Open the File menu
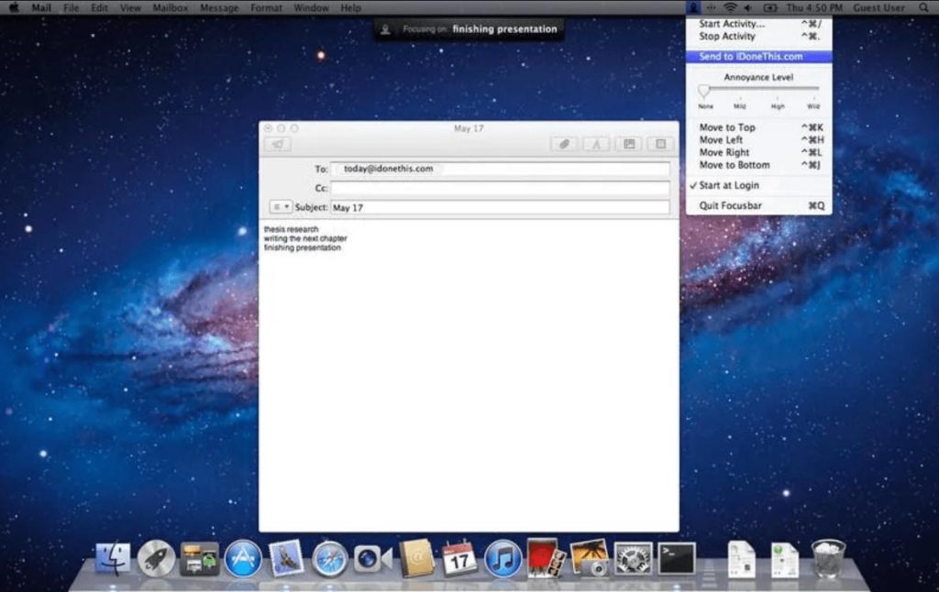 coord(71,7)
